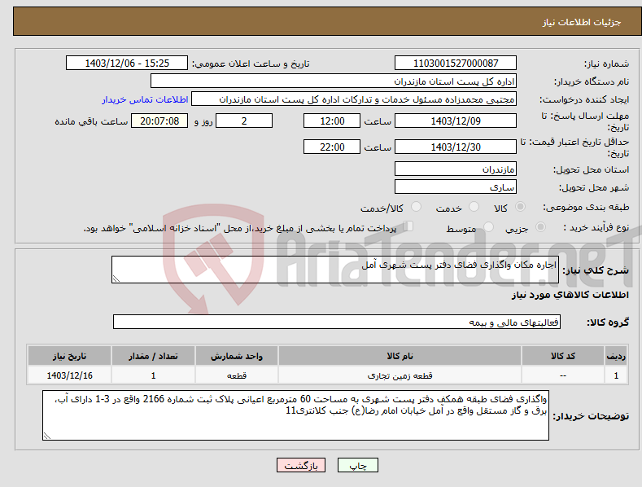642x487 pixels.
Task: Click the need date cell 1403/12/16
Action: coord(70,375)
